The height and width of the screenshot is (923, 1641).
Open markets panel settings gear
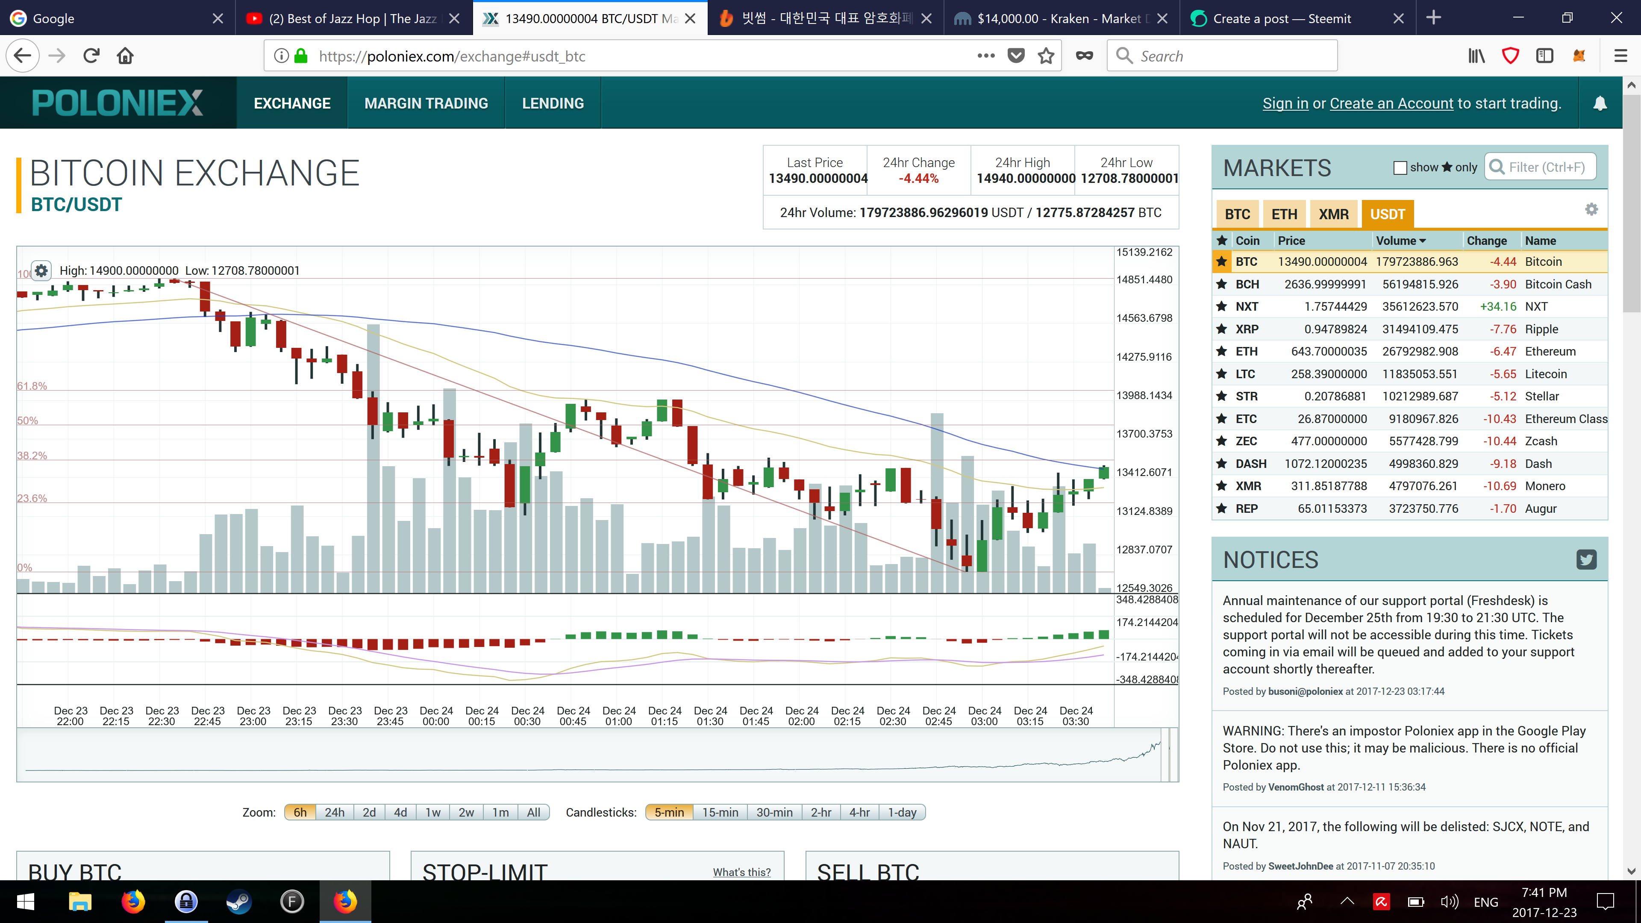point(1591,209)
